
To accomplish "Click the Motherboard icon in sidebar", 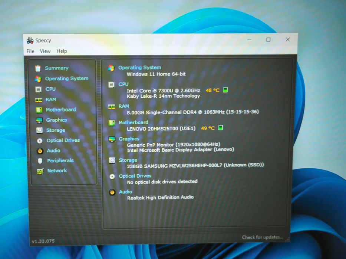I will (39, 110).
